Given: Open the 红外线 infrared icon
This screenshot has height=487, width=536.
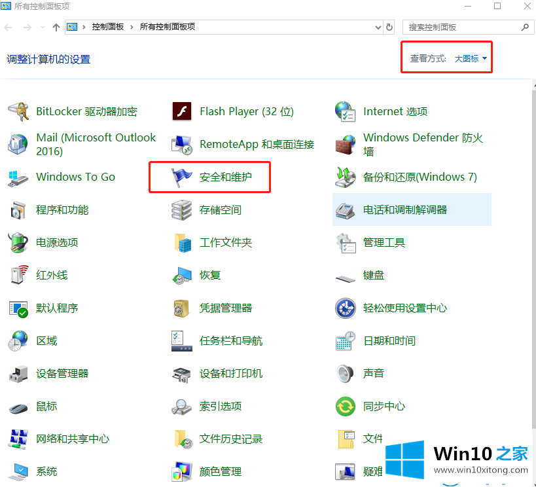Looking at the screenshot, I should point(18,275).
